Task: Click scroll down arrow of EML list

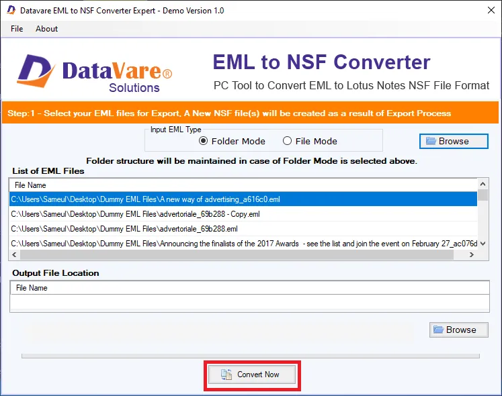Action: tap(483, 244)
